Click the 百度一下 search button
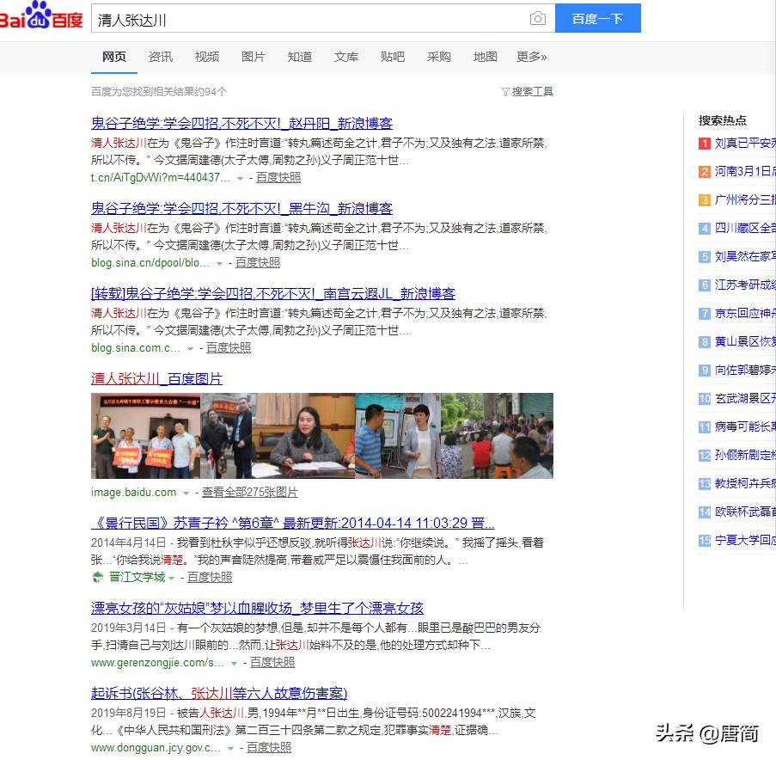This screenshot has height=760, width=776. (x=598, y=17)
